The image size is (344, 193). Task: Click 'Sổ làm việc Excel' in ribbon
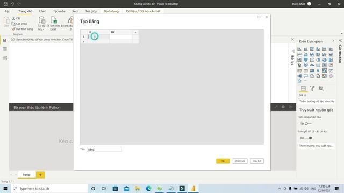[53, 24]
